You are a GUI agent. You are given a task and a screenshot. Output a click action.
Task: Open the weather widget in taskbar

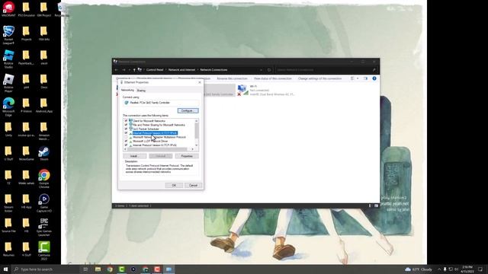pyautogui.click(x=419, y=269)
